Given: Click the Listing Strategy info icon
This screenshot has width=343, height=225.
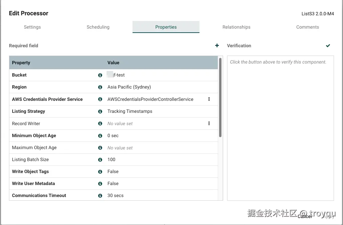Looking at the screenshot, I should (x=100, y=112).
